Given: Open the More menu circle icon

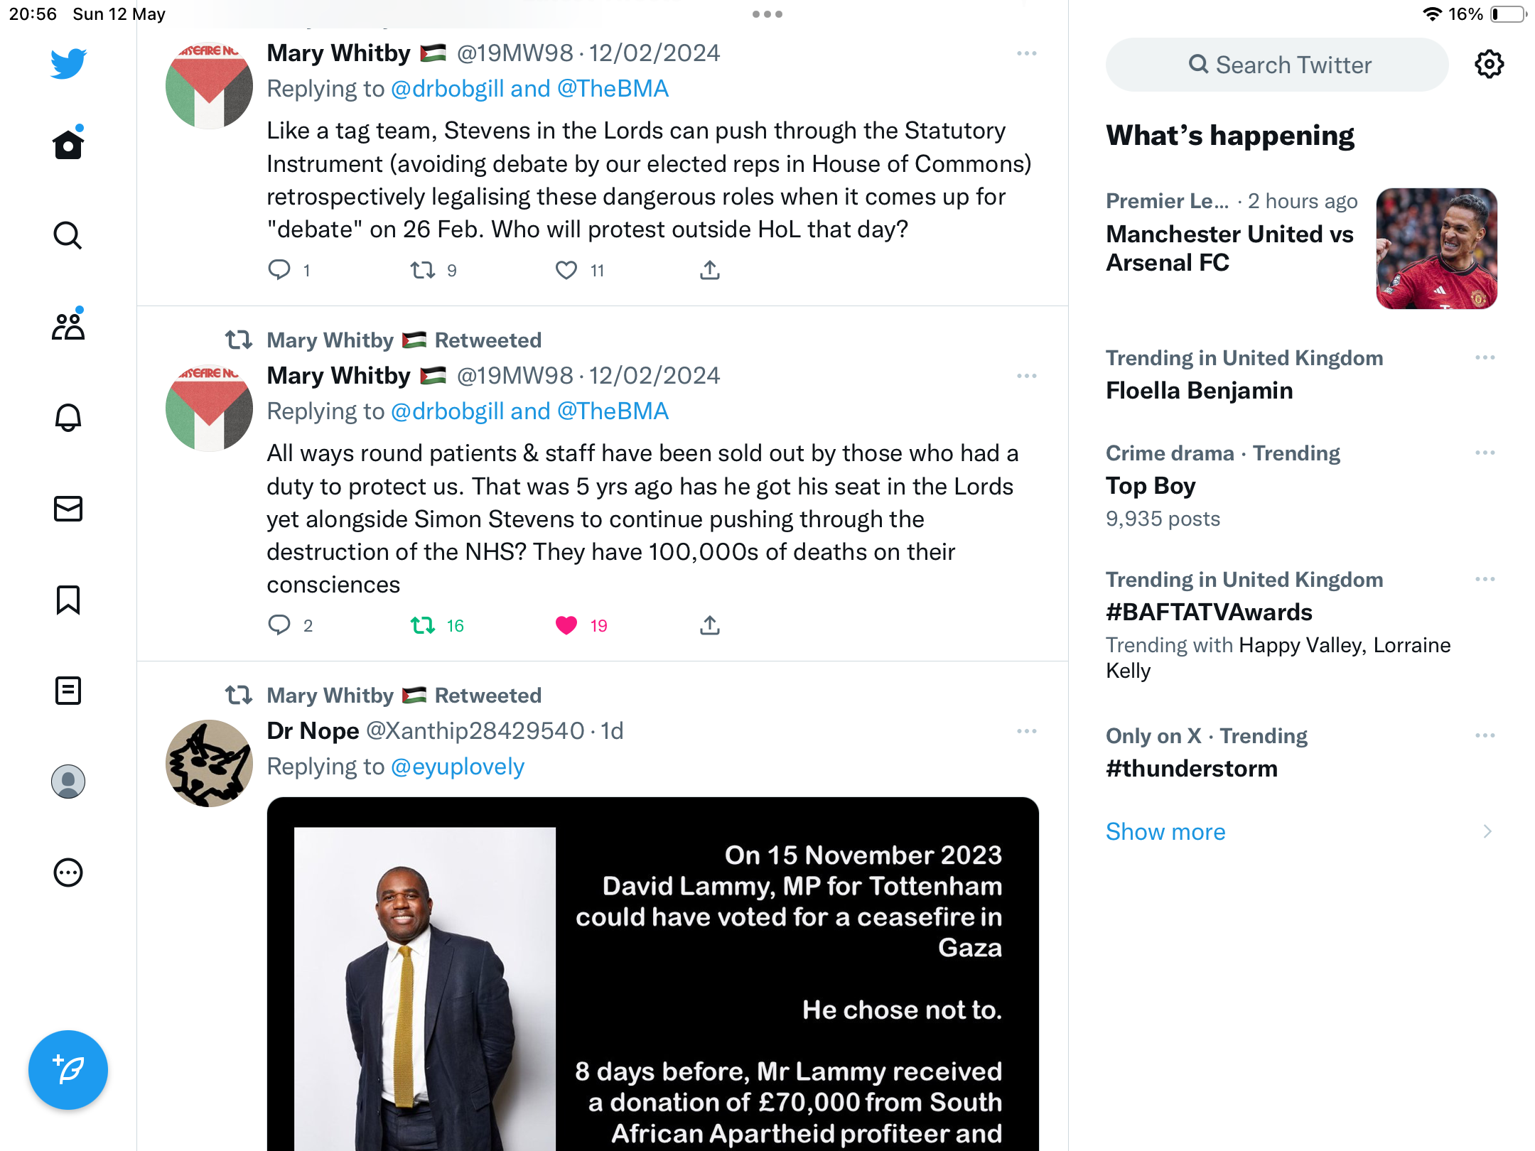Looking at the screenshot, I should click(68, 872).
